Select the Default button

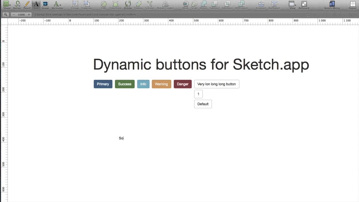pyautogui.click(x=203, y=104)
